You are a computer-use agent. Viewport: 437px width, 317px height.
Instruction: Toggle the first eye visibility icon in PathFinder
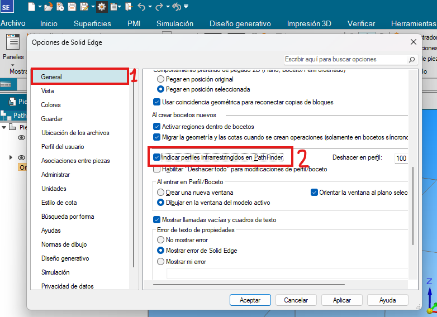[22, 137]
